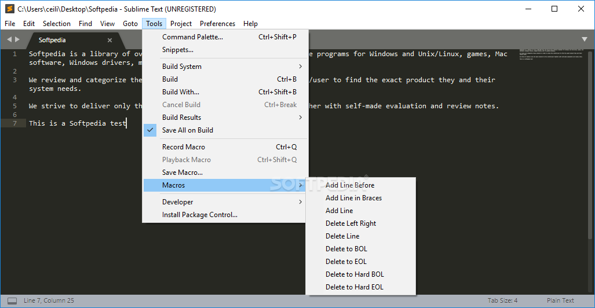This screenshot has width=595, height=308.
Task: Click the tab scroll right arrow
Action: pyautogui.click(x=17, y=39)
